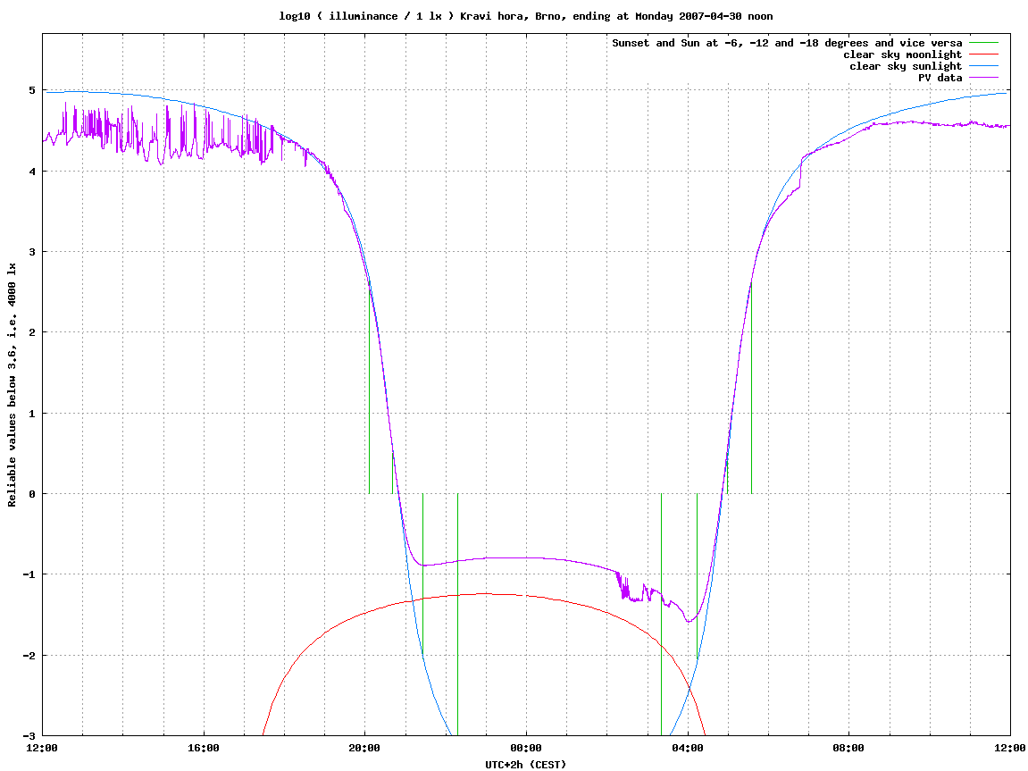Click the y-axis label 'Reliable values below 3.6'
Image resolution: width=1028 pixels, height=771 pixels.
(12, 385)
